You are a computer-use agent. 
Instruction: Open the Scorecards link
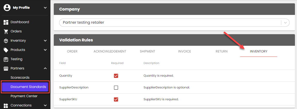coord(20,78)
